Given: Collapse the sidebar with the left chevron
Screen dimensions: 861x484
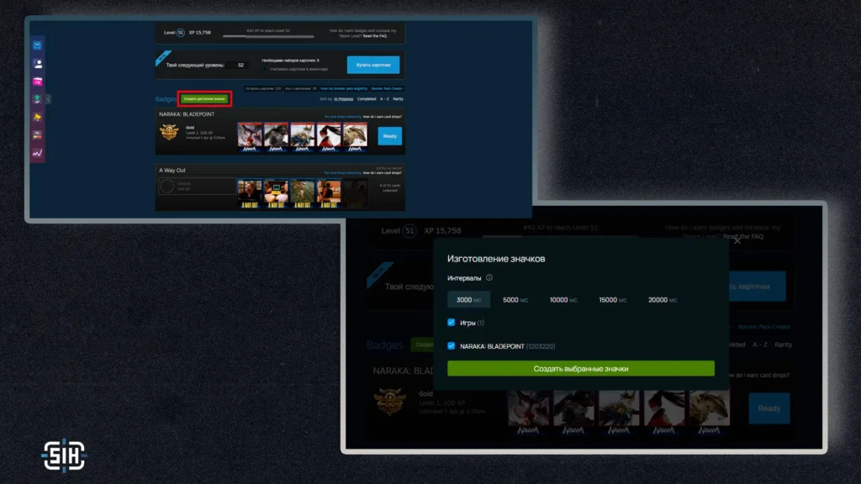Looking at the screenshot, I should click(x=48, y=99).
